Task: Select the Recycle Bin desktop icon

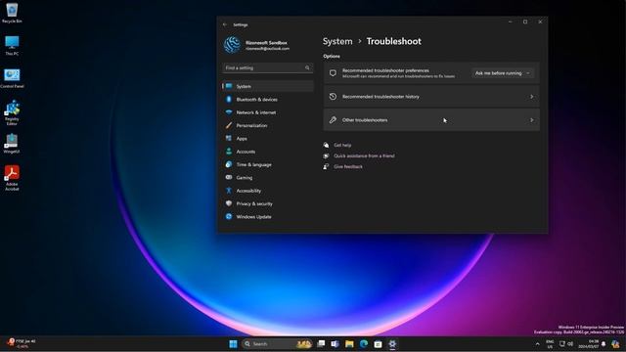Action: click(x=12, y=13)
